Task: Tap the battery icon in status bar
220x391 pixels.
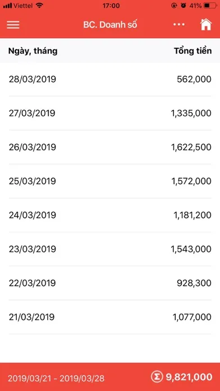Action: [x=210, y=6]
